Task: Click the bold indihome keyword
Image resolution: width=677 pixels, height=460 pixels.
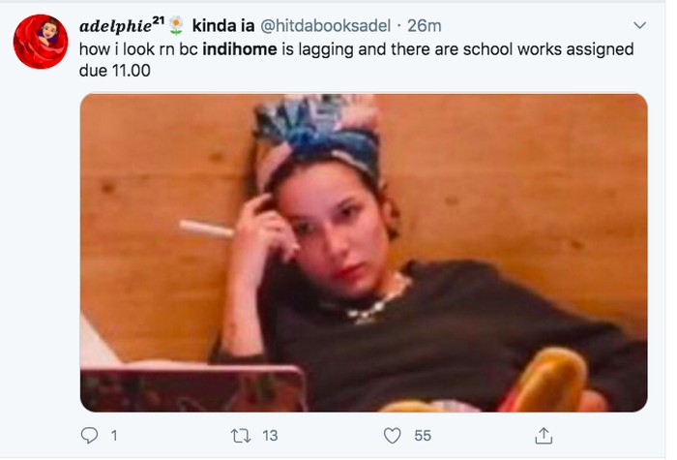Action: [248, 48]
